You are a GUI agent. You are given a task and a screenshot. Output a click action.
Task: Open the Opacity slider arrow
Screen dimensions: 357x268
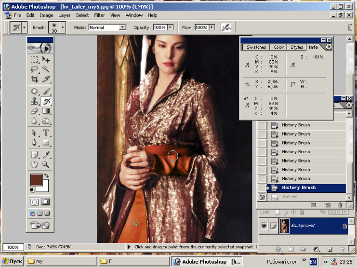170,27
